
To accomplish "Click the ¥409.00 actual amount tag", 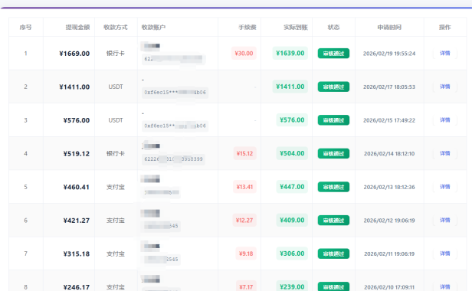I will [292, 221].
